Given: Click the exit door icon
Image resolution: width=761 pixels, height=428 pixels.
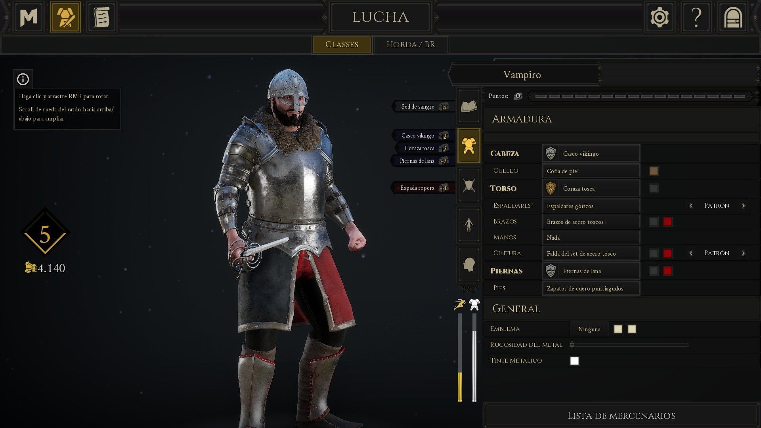Looking at the screenshot, I should tap(733, 17).
